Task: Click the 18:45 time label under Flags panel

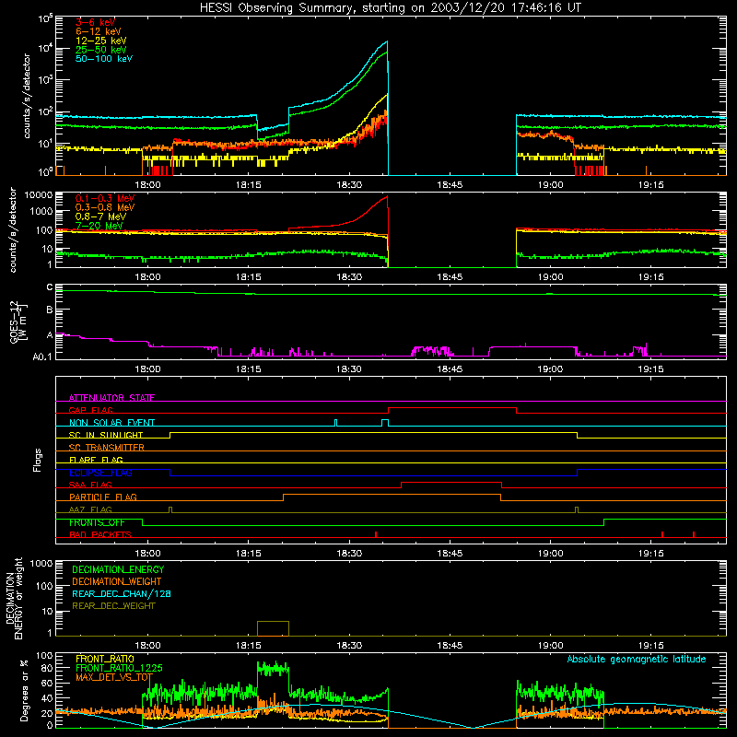Action: tap(450, 554)
